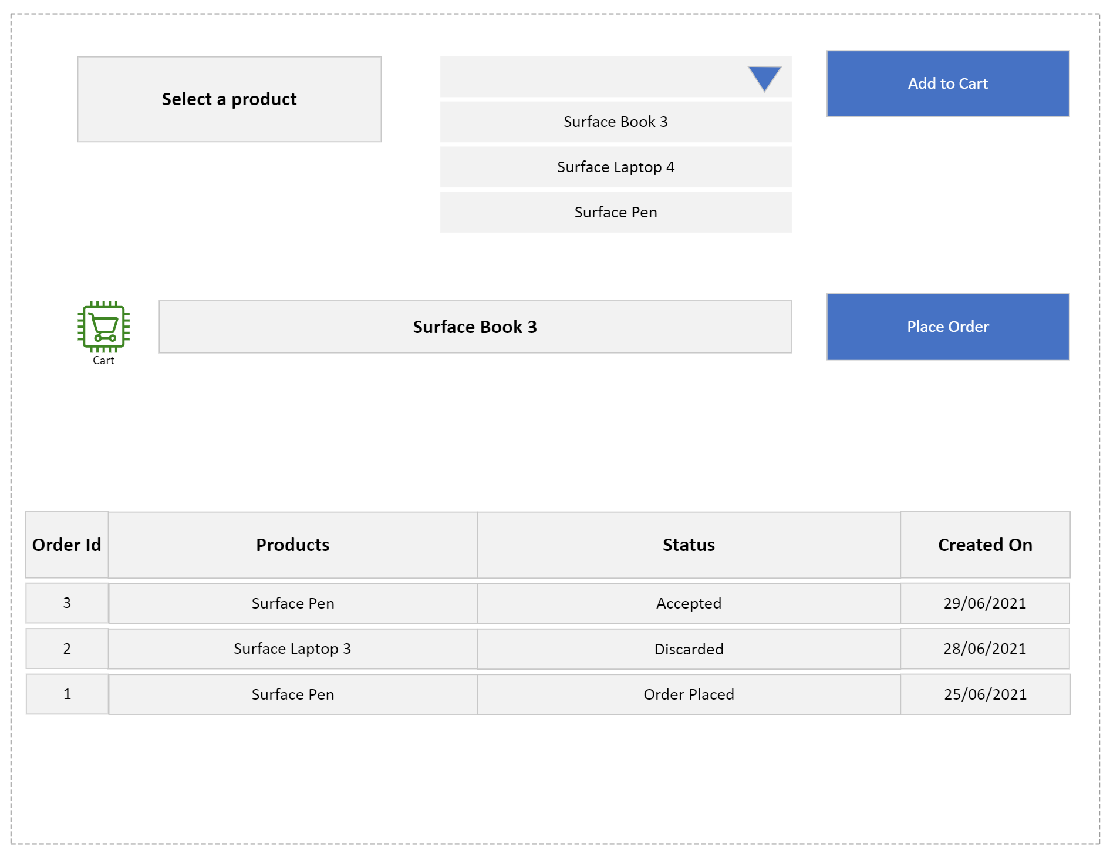The height and width of the screenshot is (860, 1110).
Task: Select order id 1 cell
Action: click(x=67, y=694)
